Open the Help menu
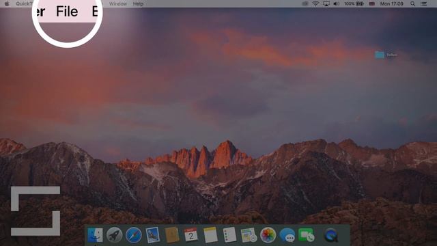 138,3
